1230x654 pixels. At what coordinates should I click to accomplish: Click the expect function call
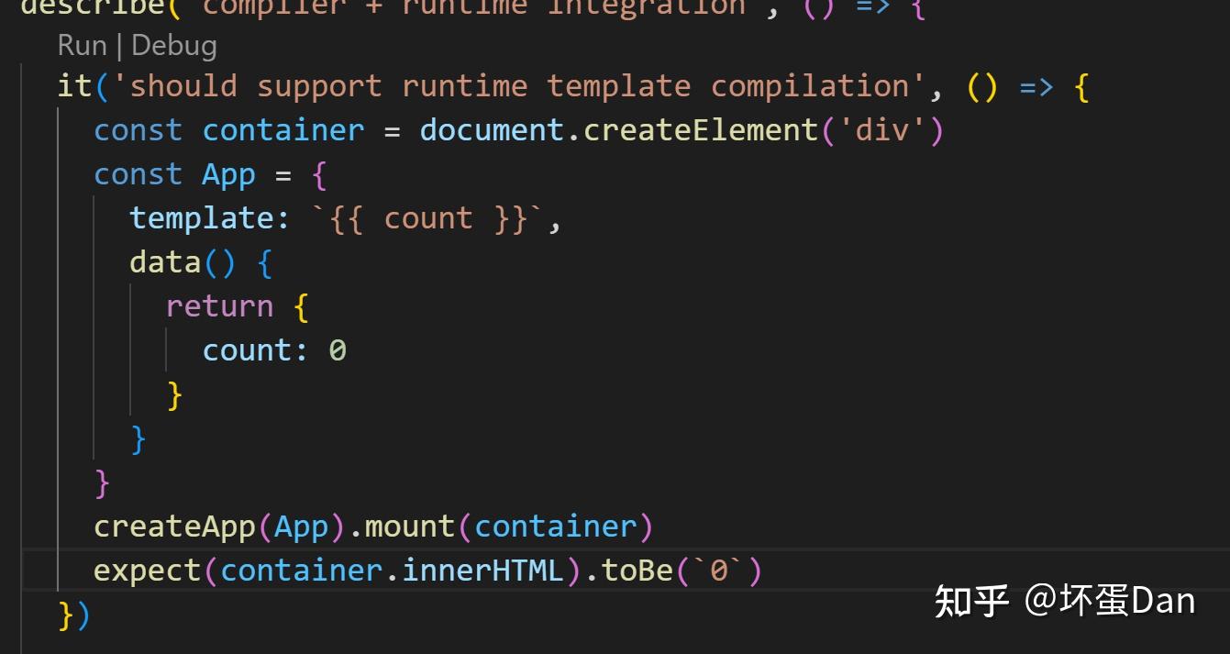point(147,569)
